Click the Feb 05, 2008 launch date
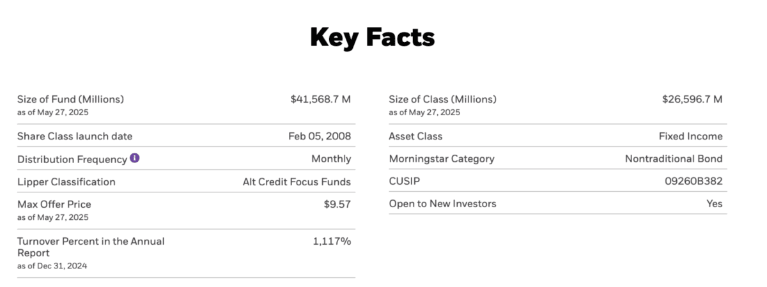The height and width of the screenshot is (287, 767). [x=320, y=136]
